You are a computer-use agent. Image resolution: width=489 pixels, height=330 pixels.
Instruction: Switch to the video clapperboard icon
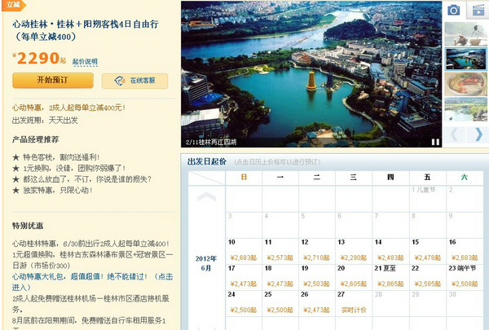point(478,10)
